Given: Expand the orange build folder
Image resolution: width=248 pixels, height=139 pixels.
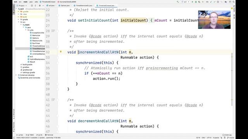Looking at the screenshot, I should (x=19, y=17).
